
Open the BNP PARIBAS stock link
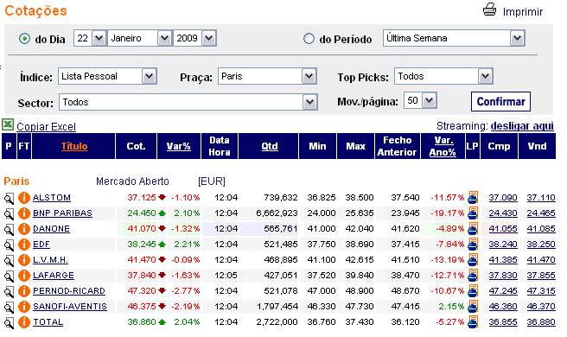tap(62, 213)
